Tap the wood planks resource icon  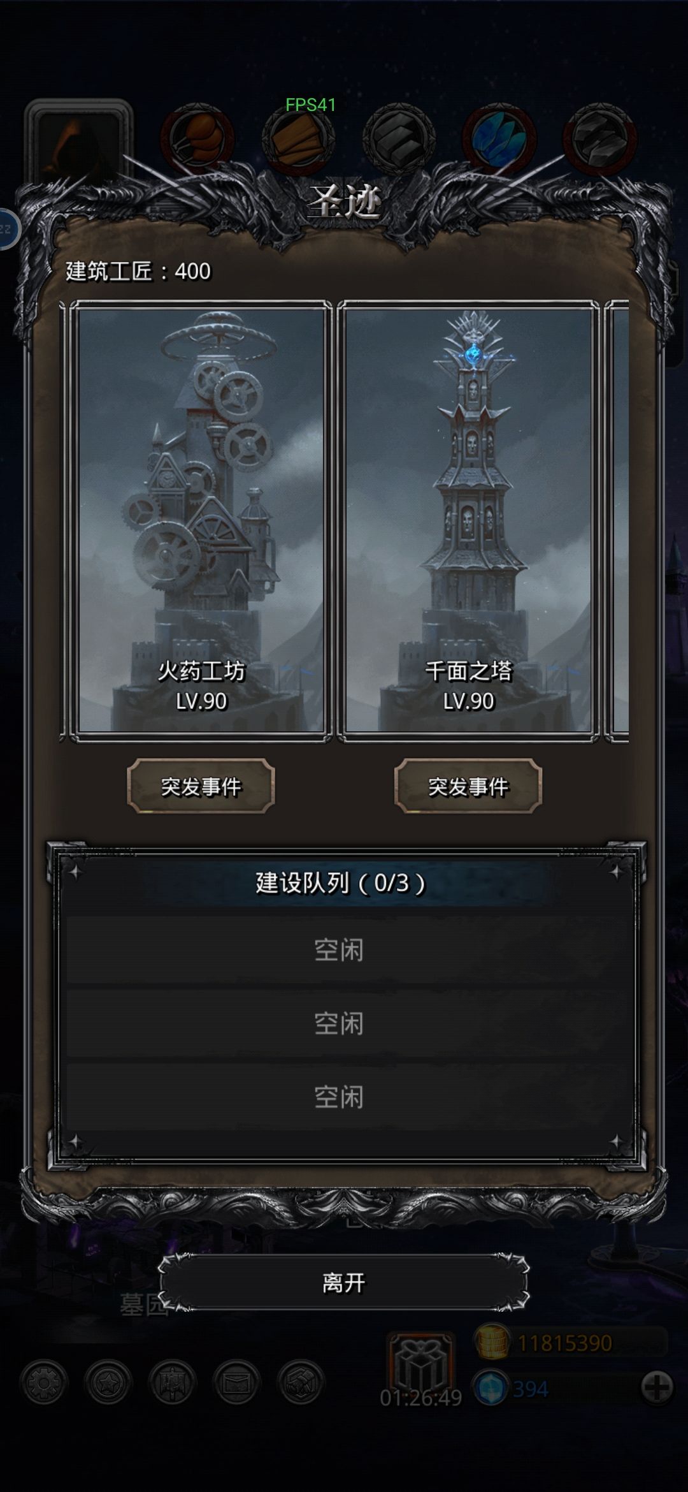tap(299, 139)
